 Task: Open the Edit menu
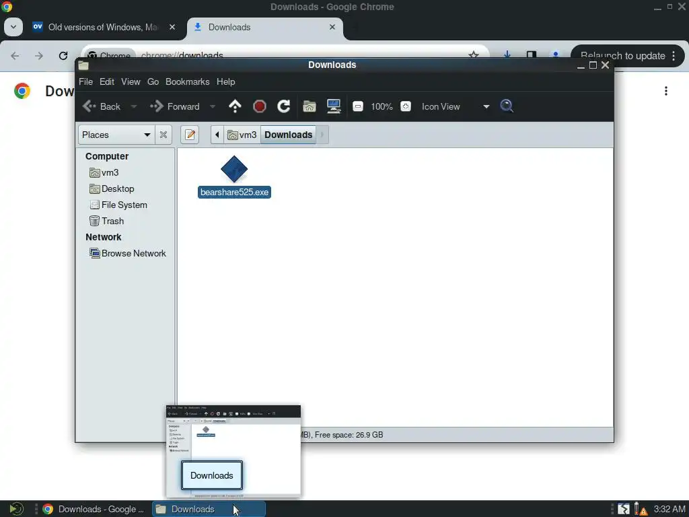107,81
